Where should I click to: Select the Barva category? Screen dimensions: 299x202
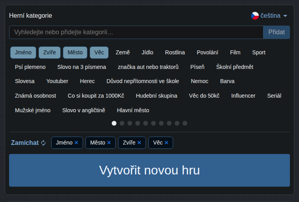(227, 82)
